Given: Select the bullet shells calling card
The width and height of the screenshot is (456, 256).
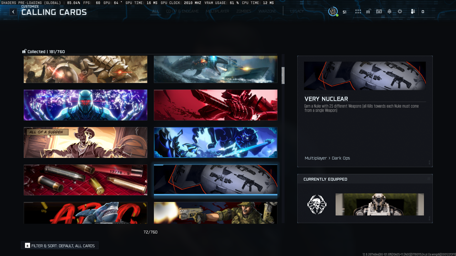Looking at the screenshot, I should coord(85,180).
